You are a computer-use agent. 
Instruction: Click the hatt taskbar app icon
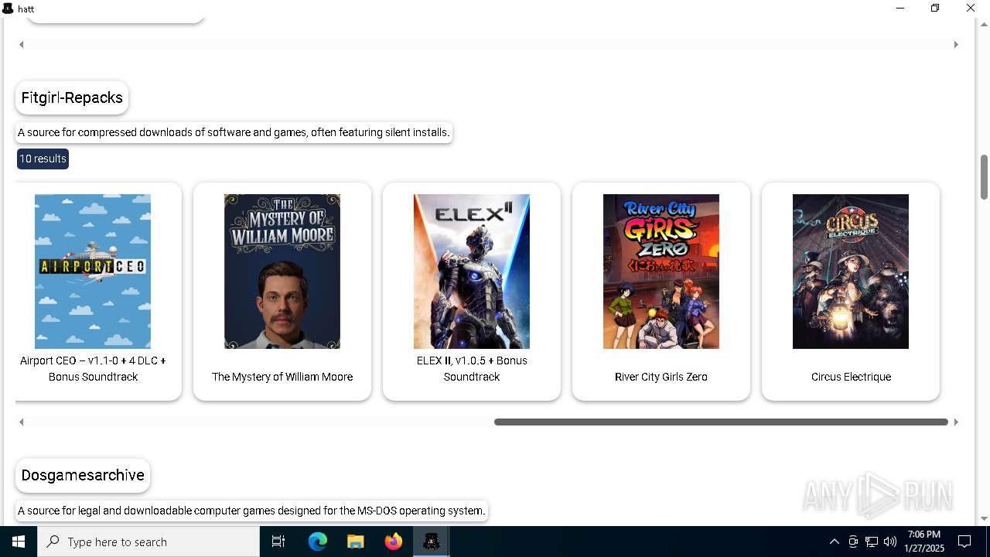click(x=432, y=542)
